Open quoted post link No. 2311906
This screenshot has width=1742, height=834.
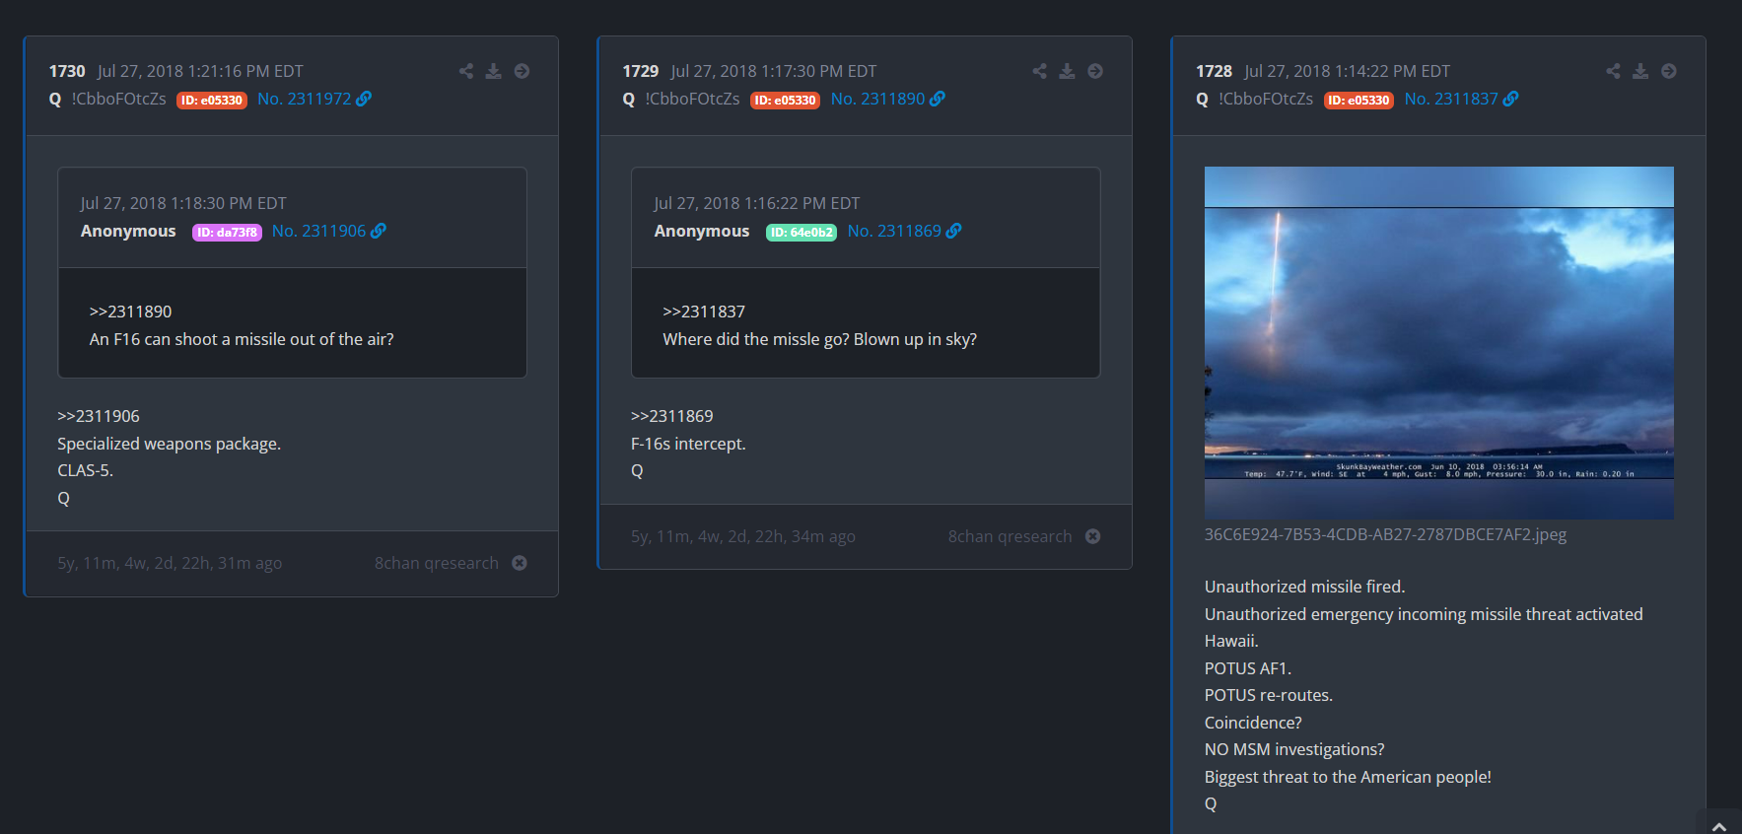(x=319, y=231)
